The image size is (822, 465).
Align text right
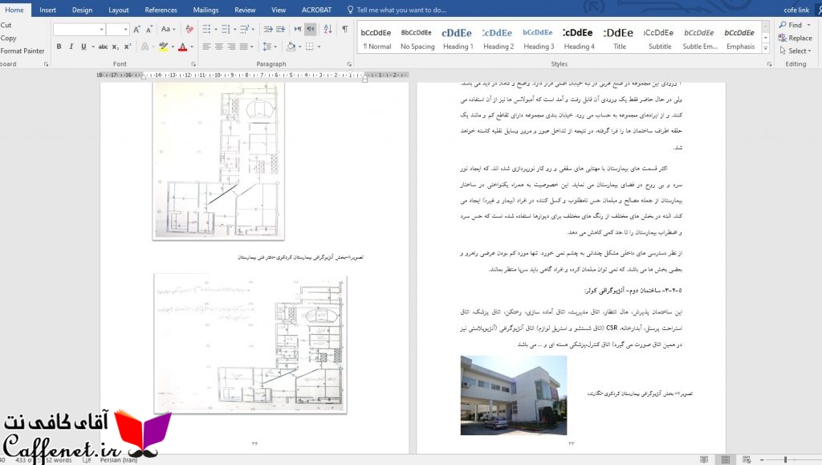pyautogui.click(x=231, y=47)
